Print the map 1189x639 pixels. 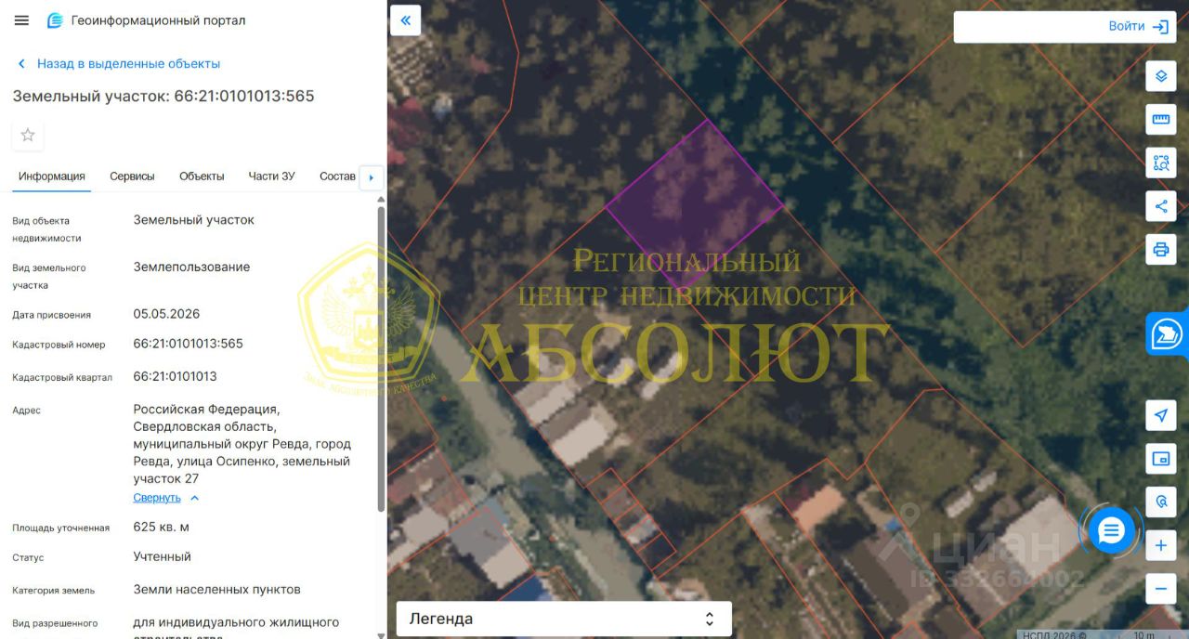pos(1161,249)
